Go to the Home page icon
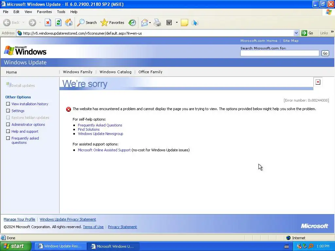Screen dimensions: 335x251 point(69,23)
